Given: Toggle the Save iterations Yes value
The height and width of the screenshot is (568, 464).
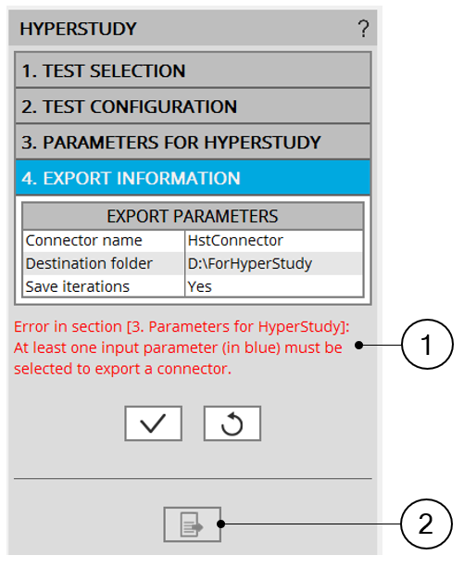Looking at the screenshot, I should coord(273,286).
